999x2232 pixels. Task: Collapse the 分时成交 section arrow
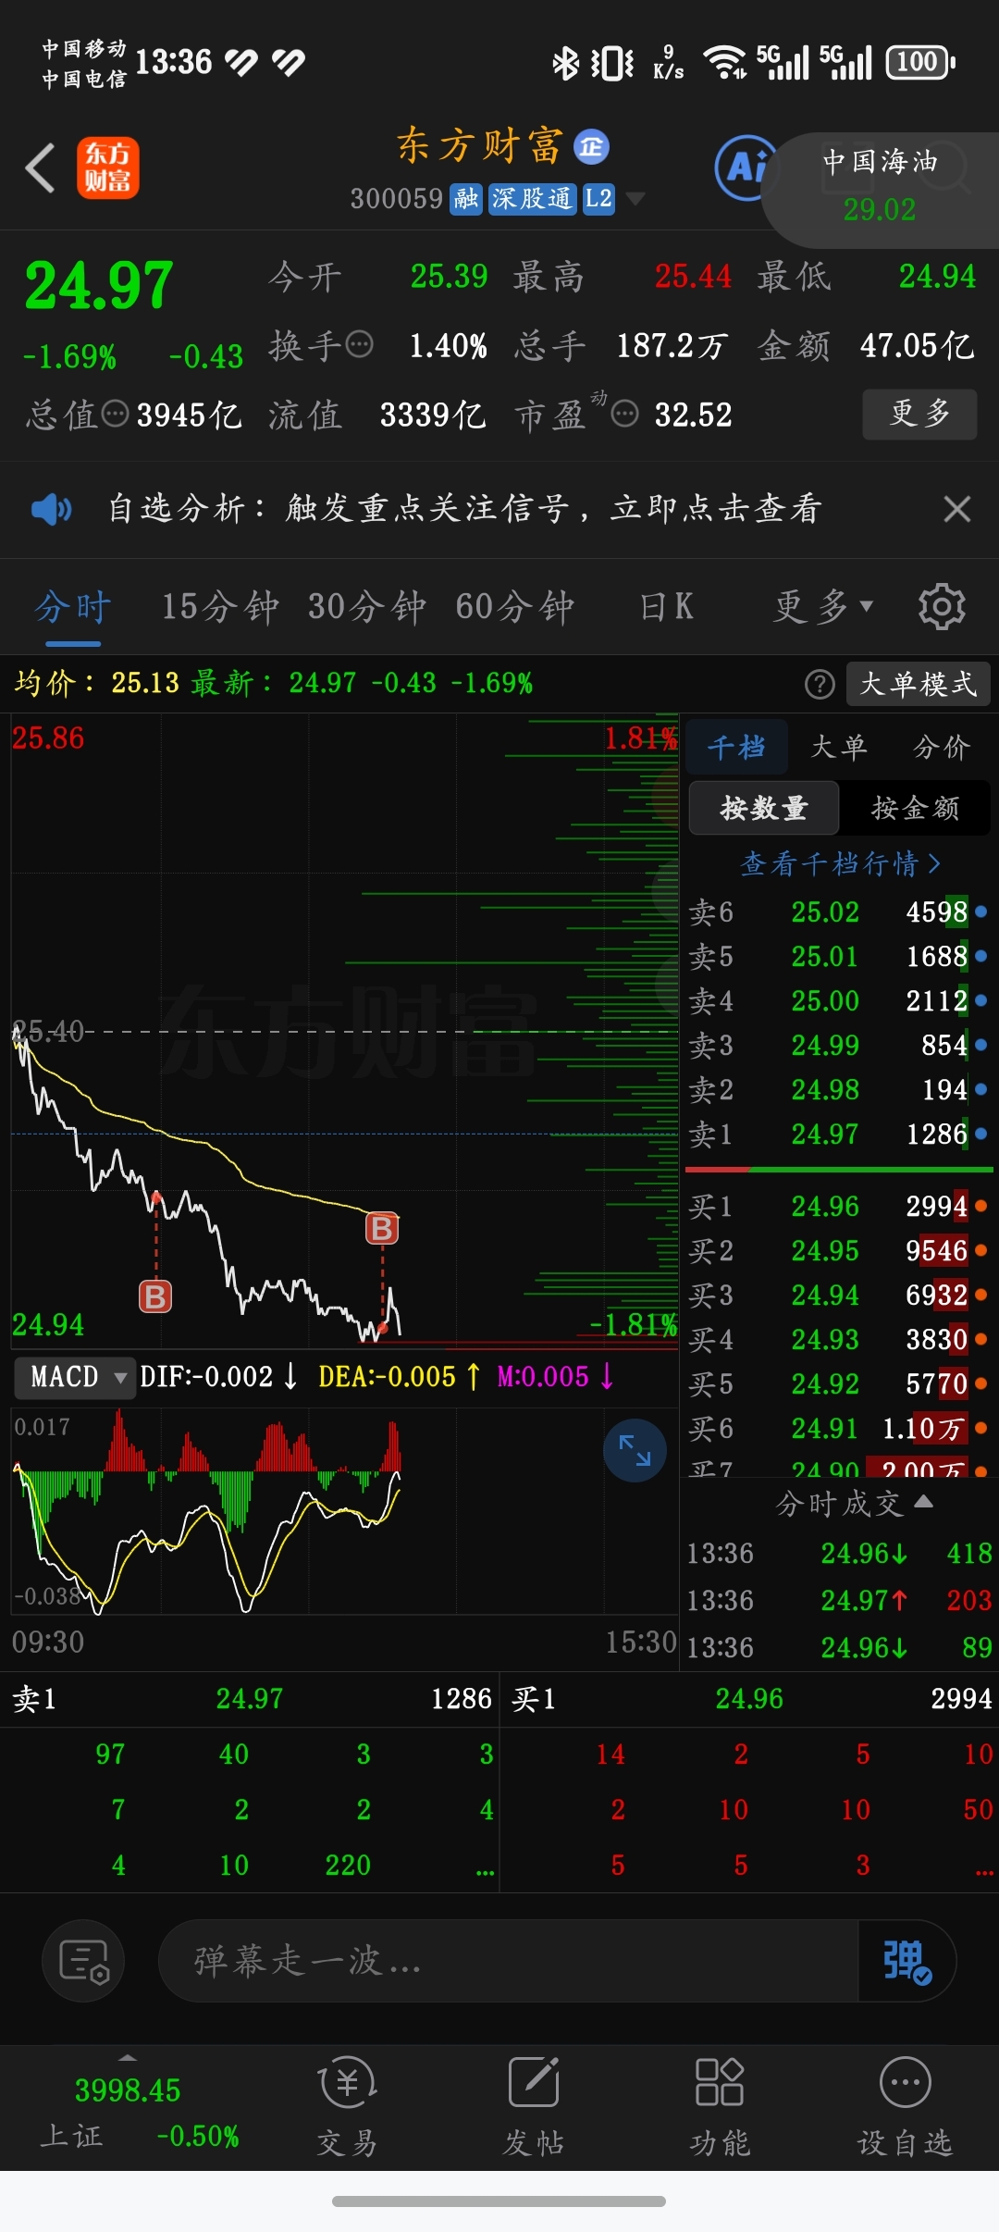pos(923,1502)
